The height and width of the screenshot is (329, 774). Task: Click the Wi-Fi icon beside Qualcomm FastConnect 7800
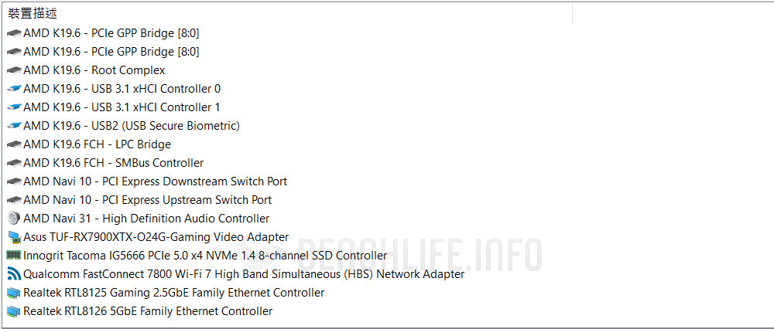pos(13,274)
